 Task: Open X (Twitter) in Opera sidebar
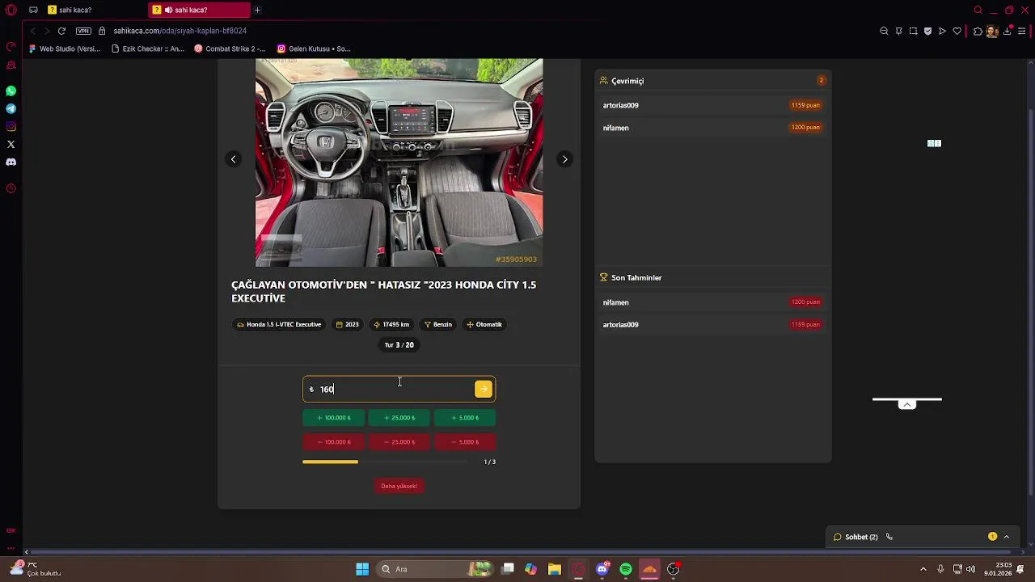pyautogui.click(x=11, y=144)
